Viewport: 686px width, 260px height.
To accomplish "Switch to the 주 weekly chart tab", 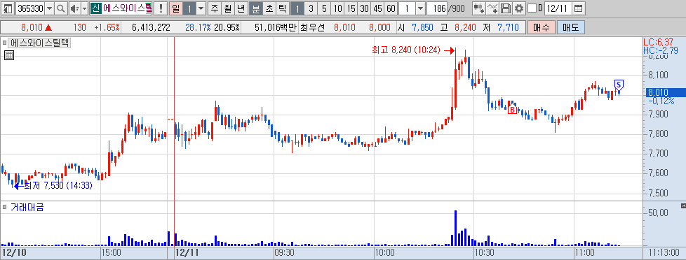I will tap(214, 8).
